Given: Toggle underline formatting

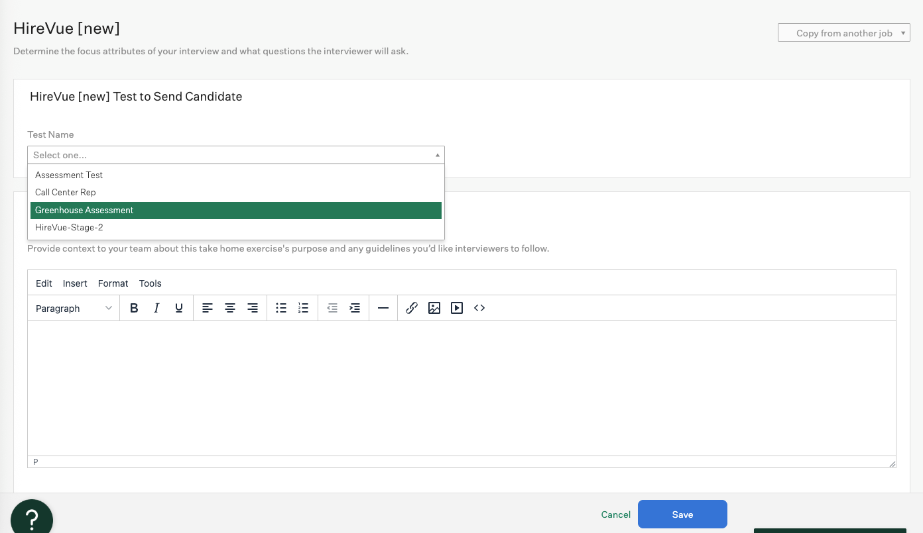Looking at the screenshot, I should tap(179, 308).
